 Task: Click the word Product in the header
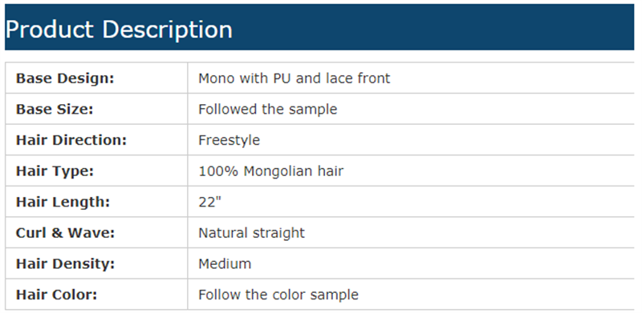50,30
